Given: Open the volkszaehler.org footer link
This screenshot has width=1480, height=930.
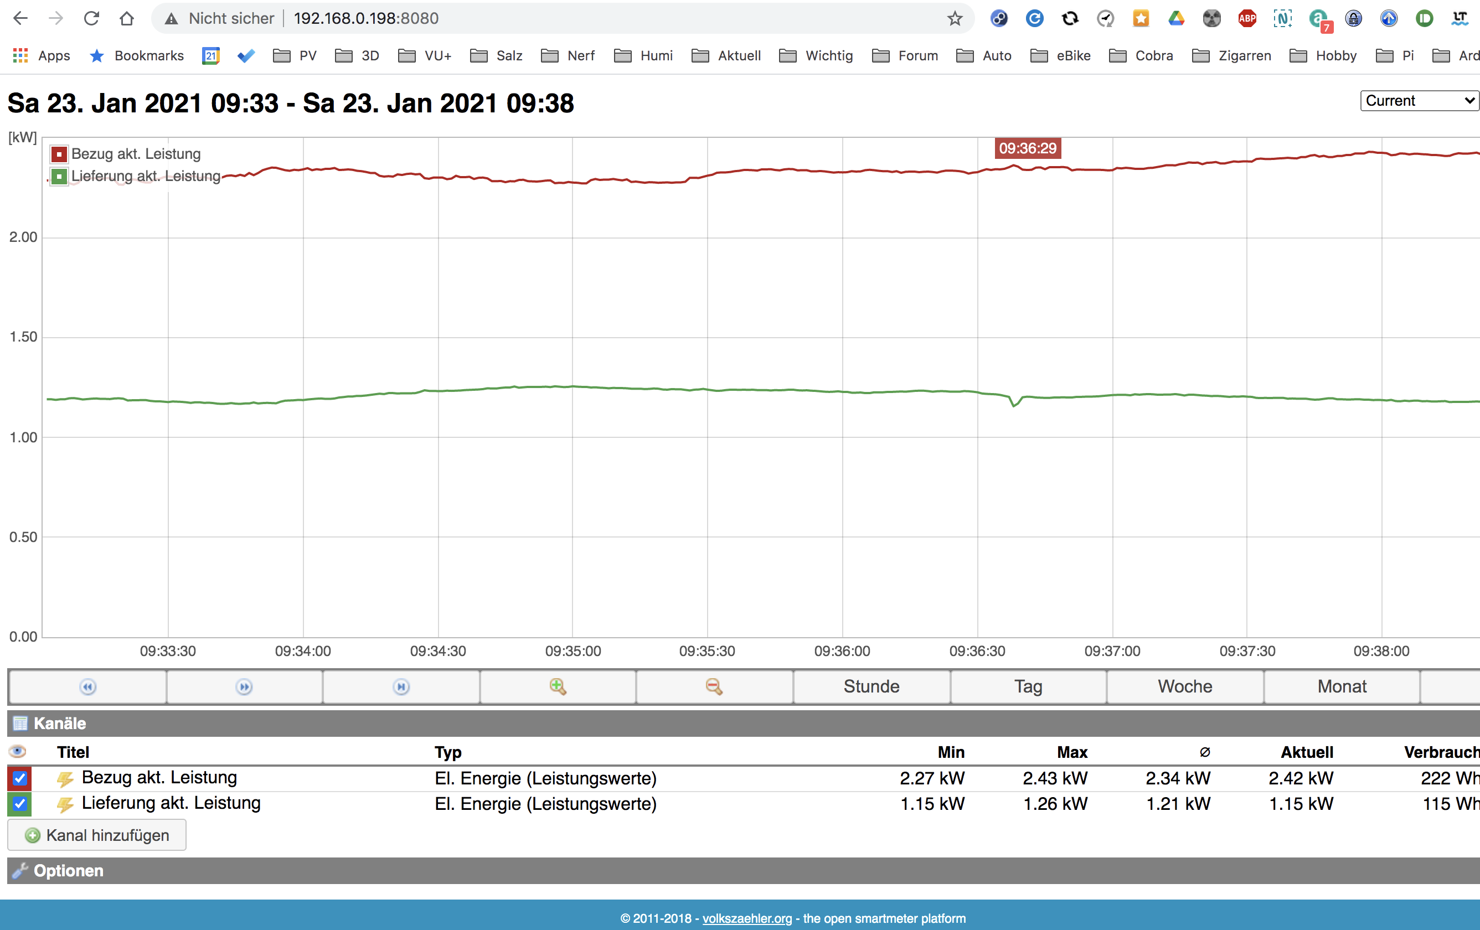Looking at the screenshot, I should coord(747,918).
